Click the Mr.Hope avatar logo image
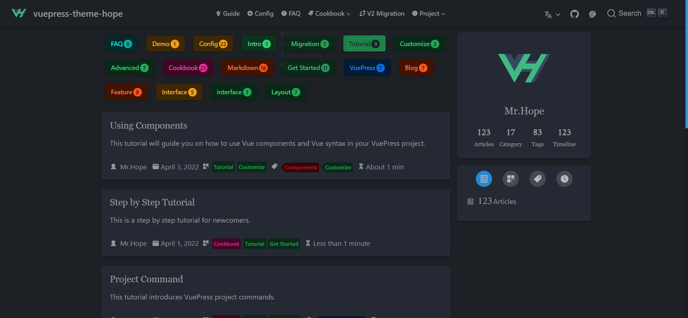The height and width of the screenshot is (318, 688). pyautogui.click(x=524, y=68)
